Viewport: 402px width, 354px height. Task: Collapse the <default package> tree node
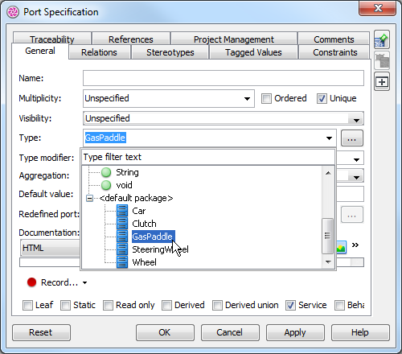[x=89, y=198]
